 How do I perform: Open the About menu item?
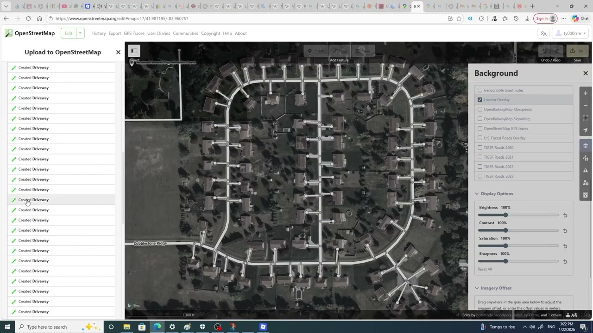pyautogui.click(x=240, y=33)
